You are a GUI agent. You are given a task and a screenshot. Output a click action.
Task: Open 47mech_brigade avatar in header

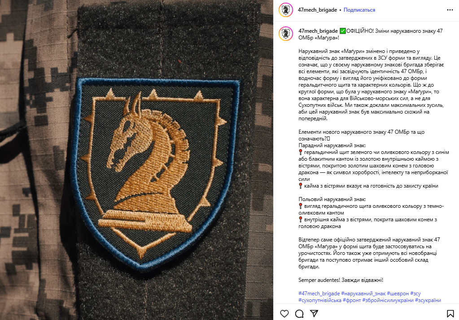point(286,10)
